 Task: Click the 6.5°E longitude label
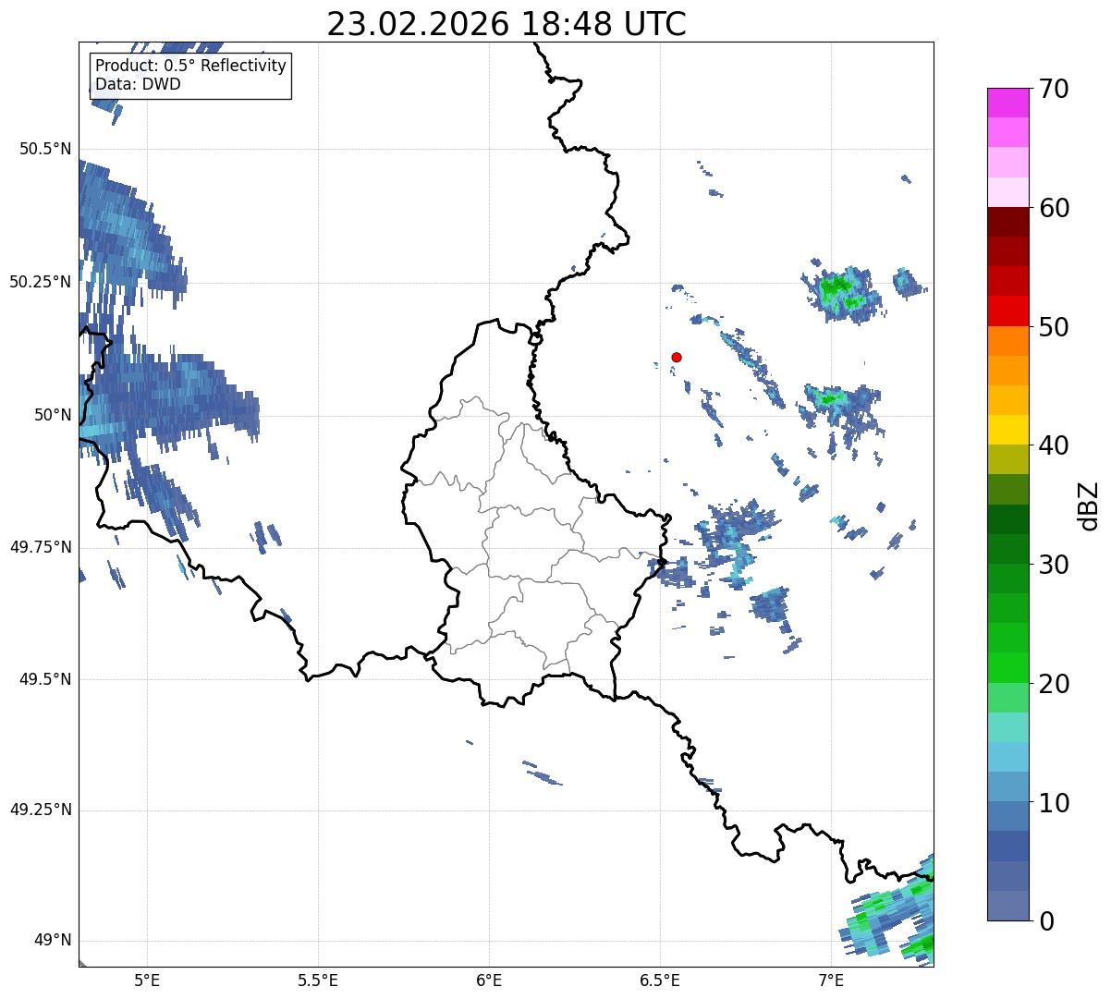661,980
